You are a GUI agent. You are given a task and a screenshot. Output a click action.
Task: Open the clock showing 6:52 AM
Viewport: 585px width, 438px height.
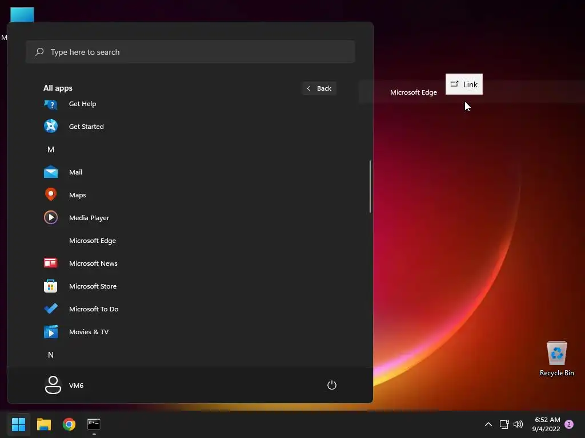pyautogui.click(x=547, y=420)
